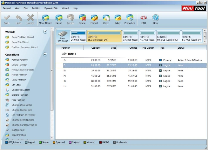
Task: Click the Hide Partition operation icon
Action: pyautogui.click(x=7, y=100)
